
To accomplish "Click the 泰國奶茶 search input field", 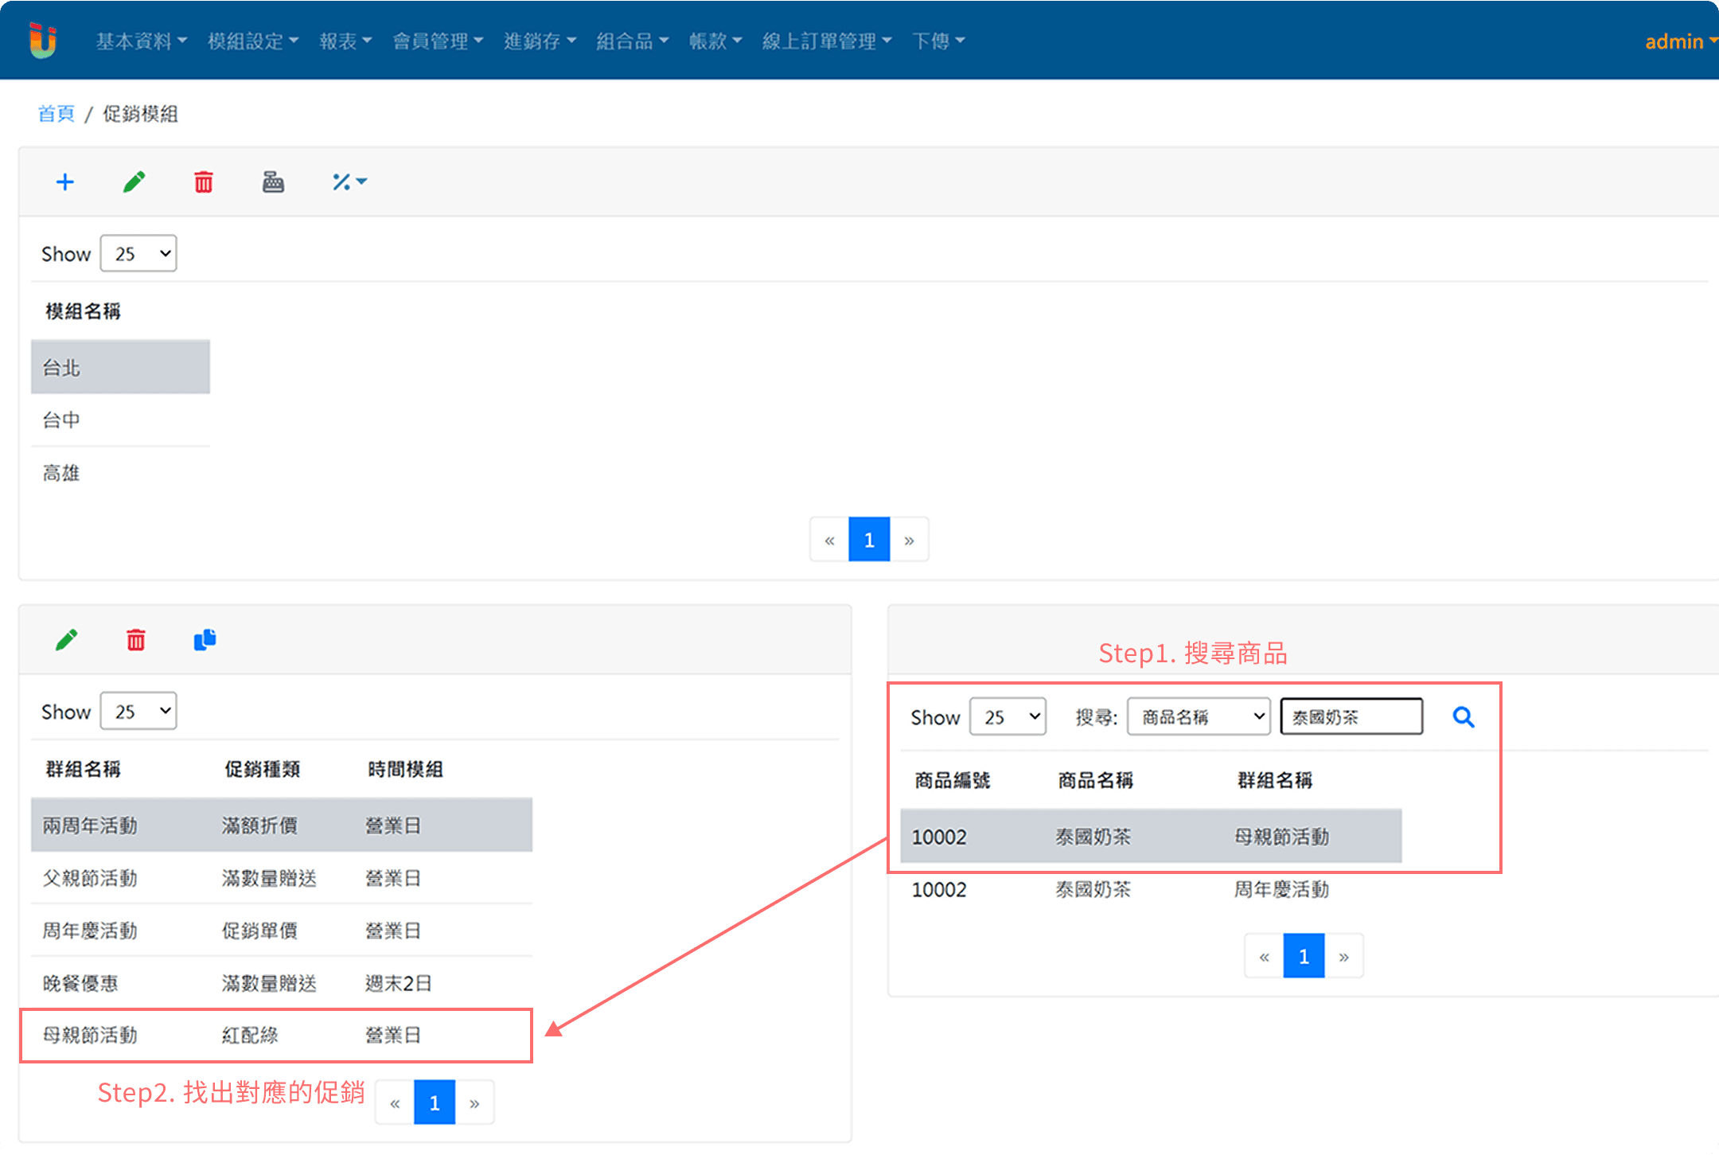I will (x=1351, y=717).
